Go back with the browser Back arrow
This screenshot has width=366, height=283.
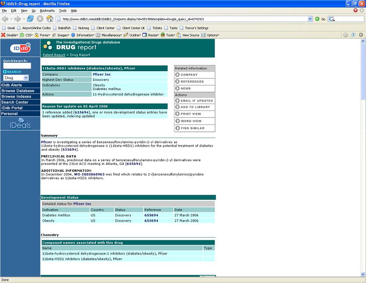tap(5, 19)
